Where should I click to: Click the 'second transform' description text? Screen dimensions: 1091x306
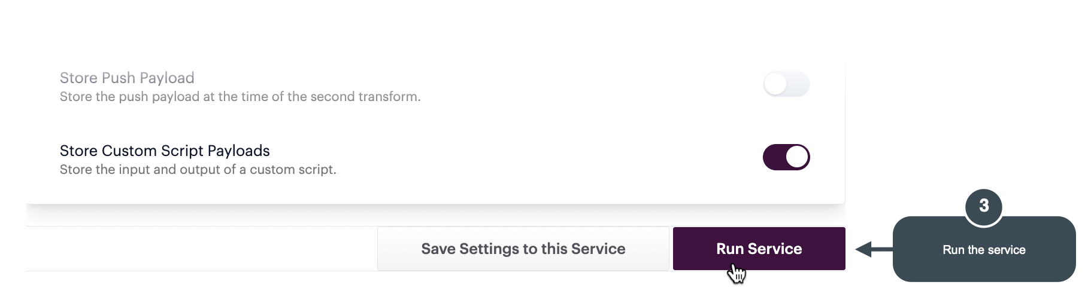pos(240,97)
